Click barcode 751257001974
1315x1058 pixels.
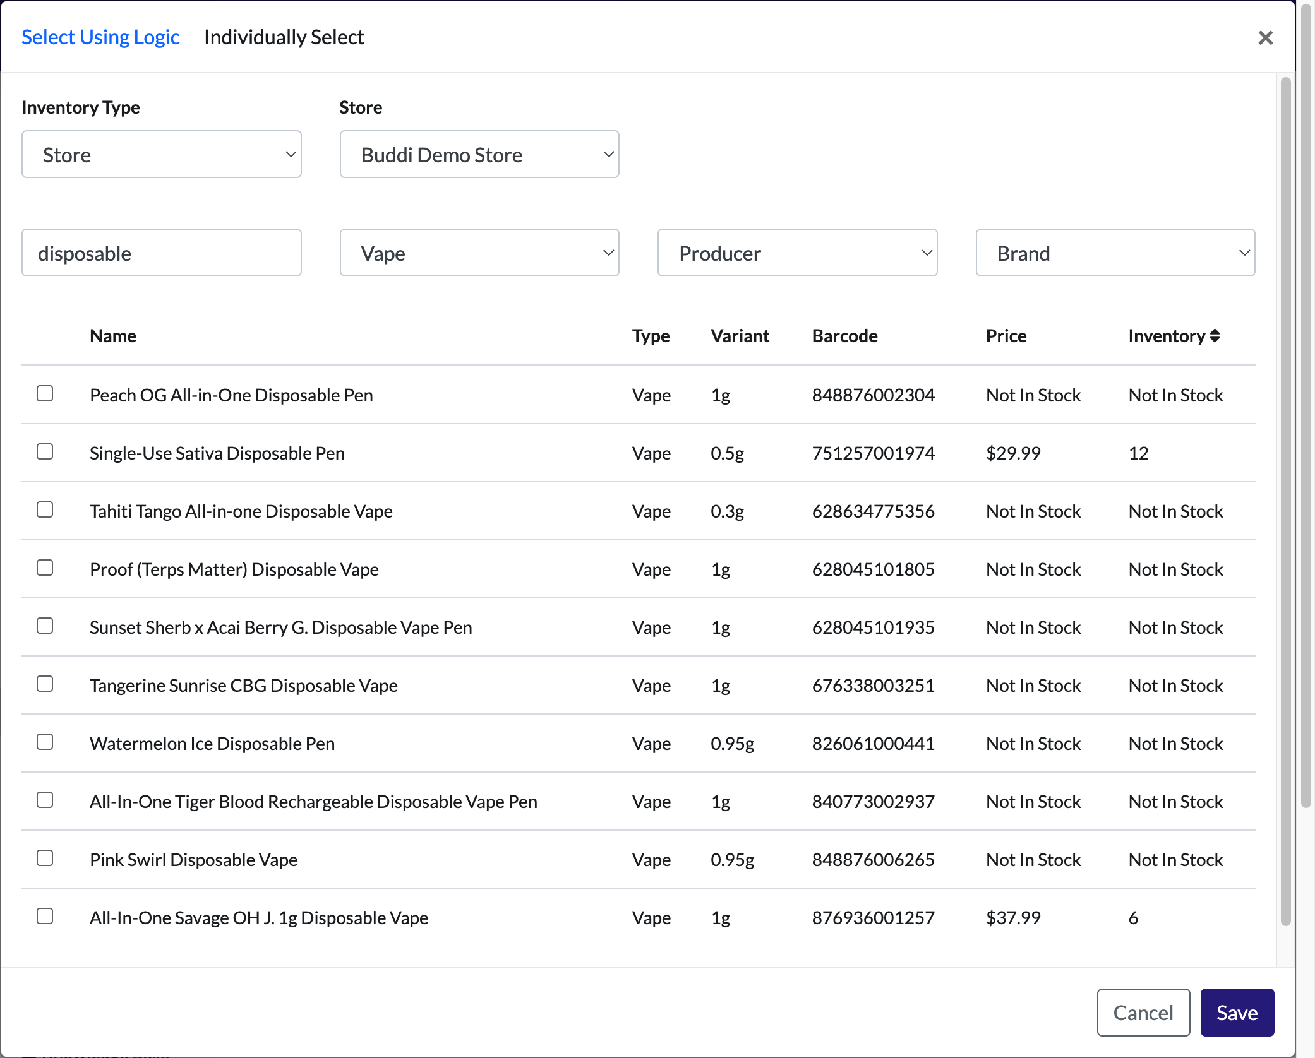(x=873, y=453)
